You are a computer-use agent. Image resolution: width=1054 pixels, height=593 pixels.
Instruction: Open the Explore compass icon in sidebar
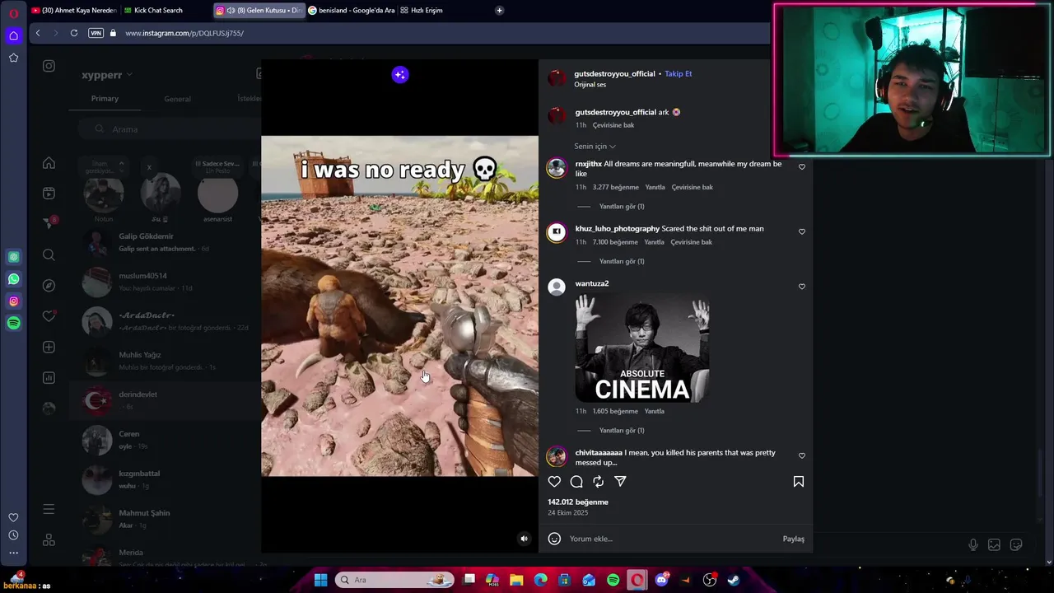[49, 286]
